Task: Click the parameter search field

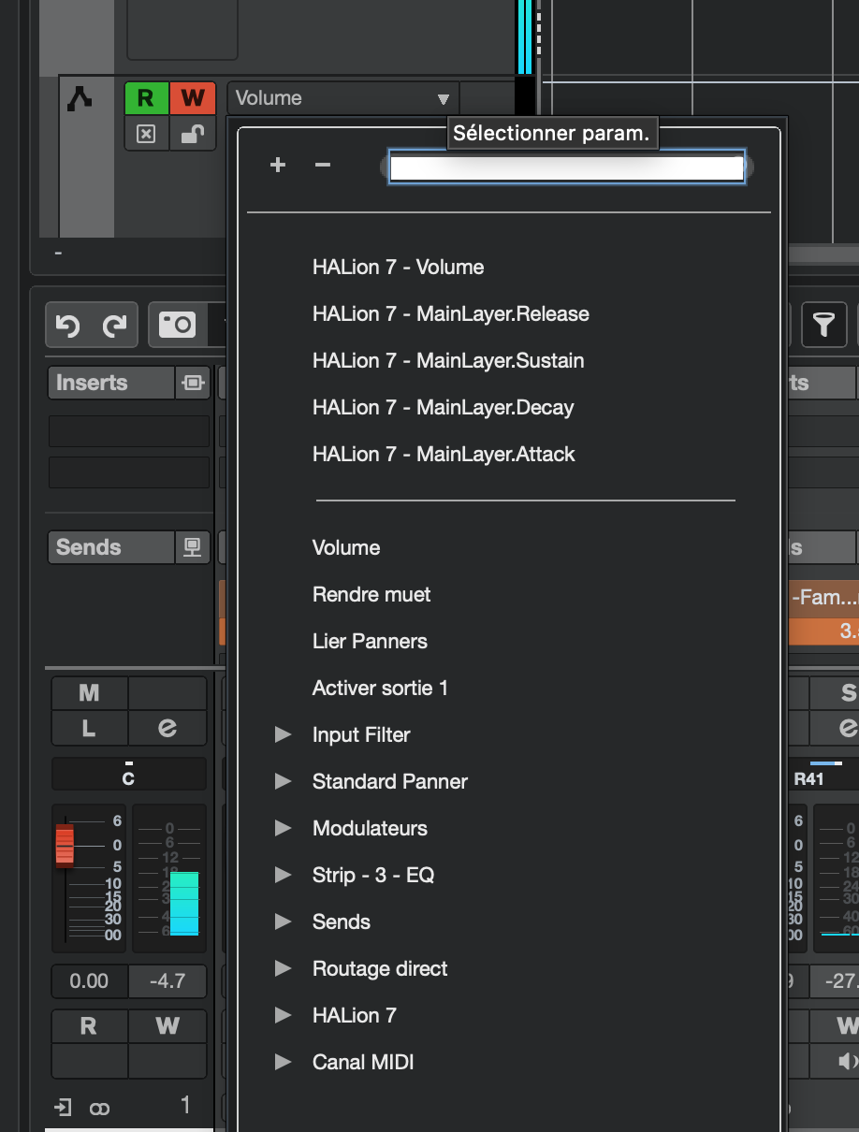Action: pos(566,167)
